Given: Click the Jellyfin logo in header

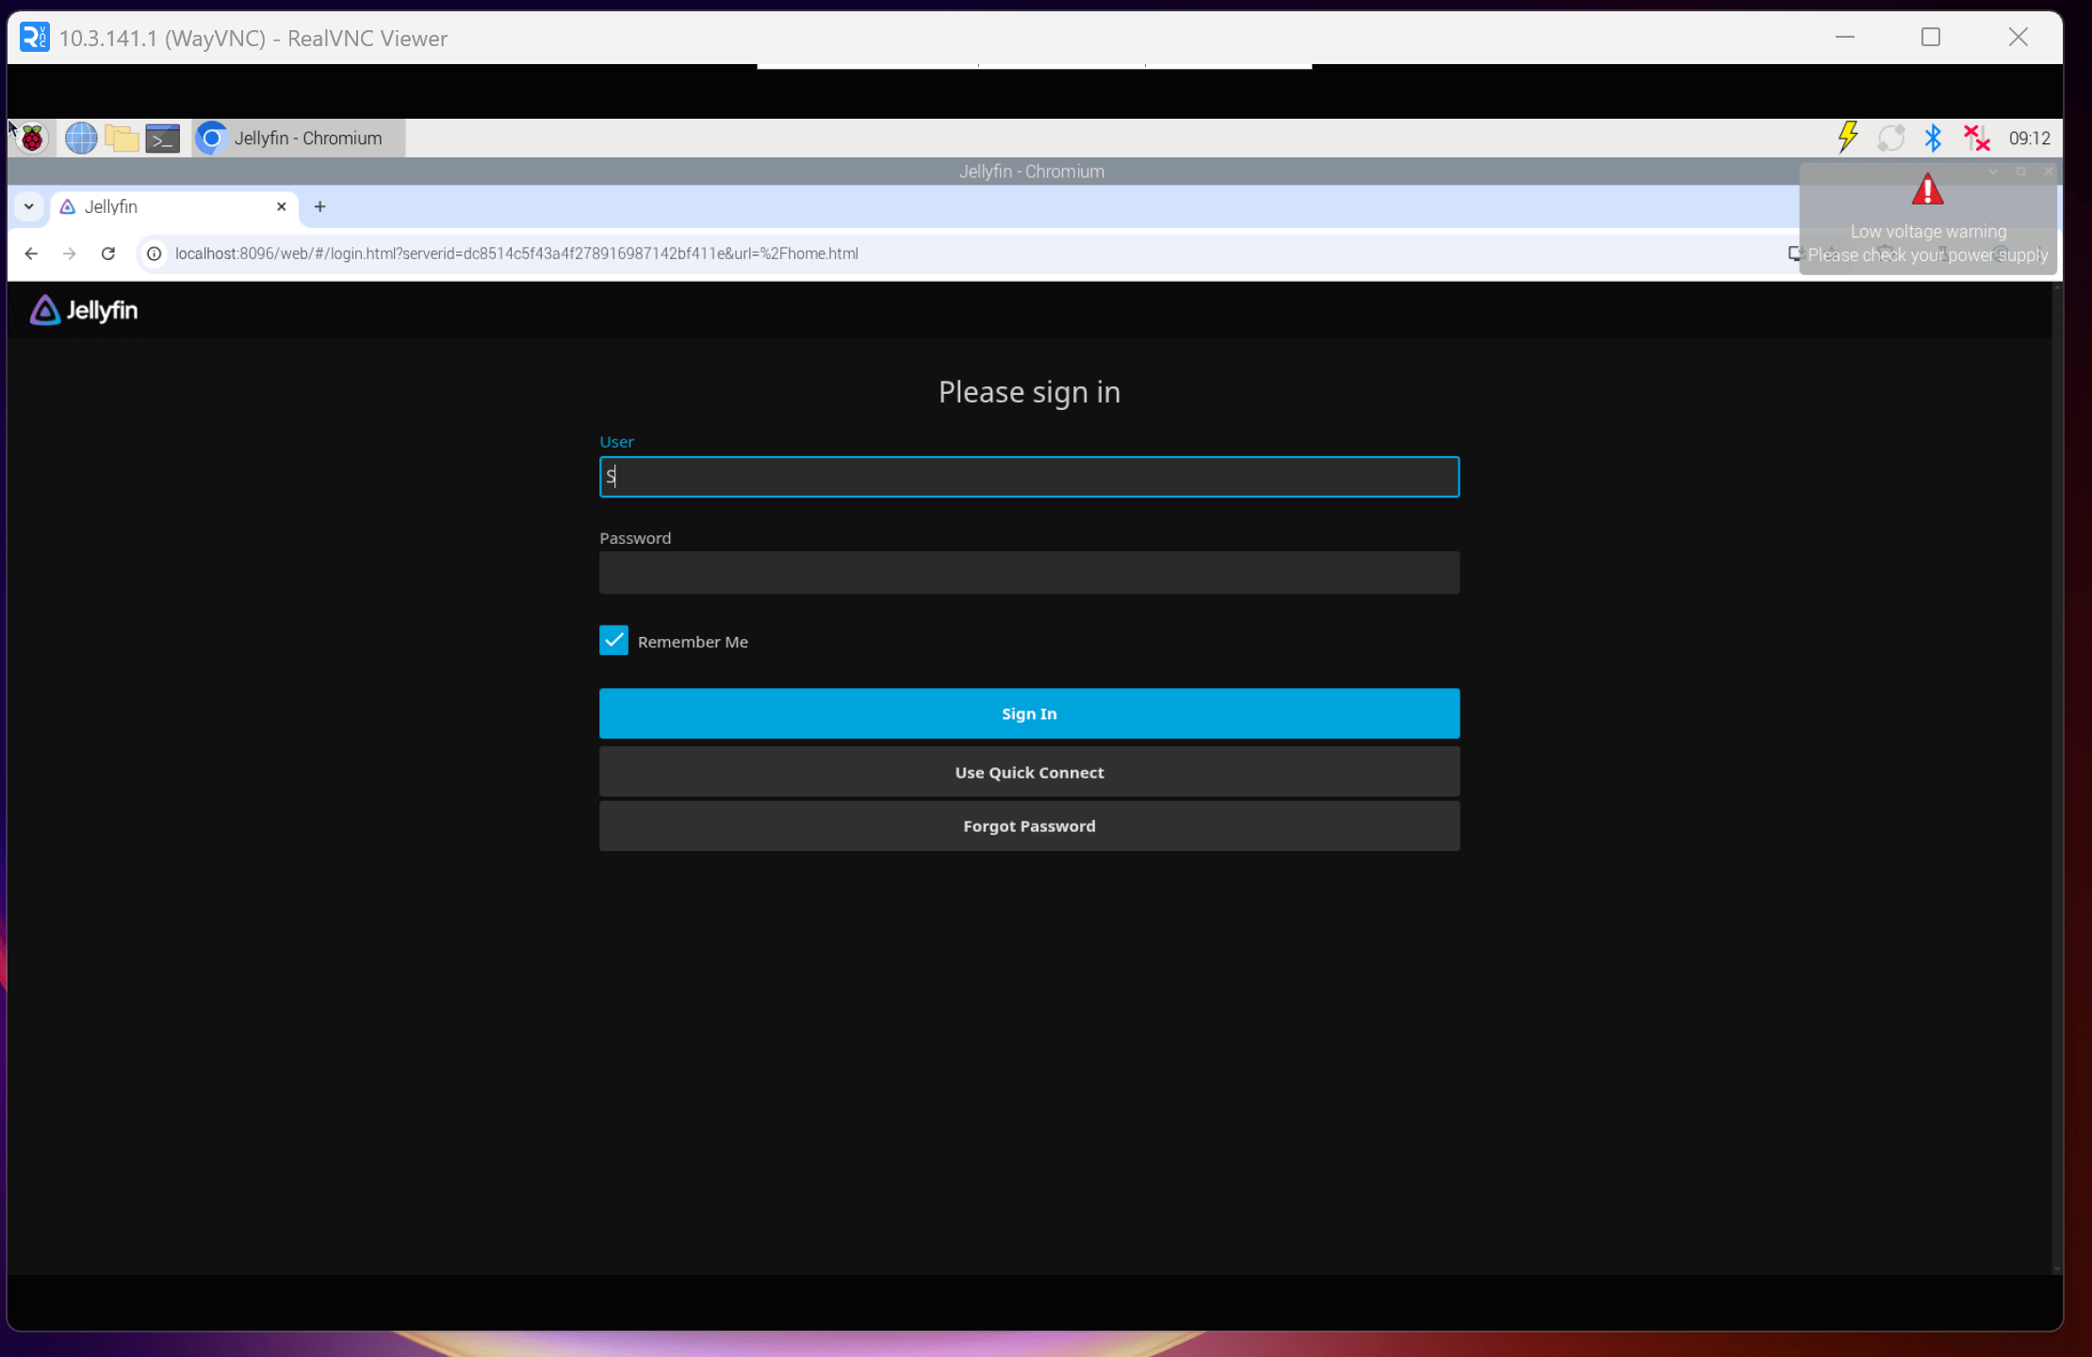Looking at the screenshot, I should pyautogui.click(x=84, y=310).
